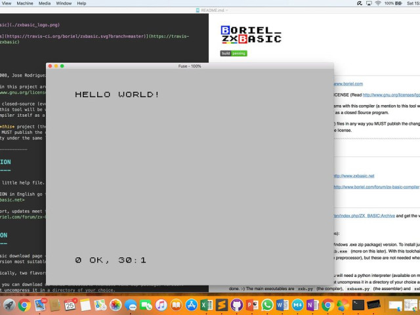
Task: Open the Media menu
Action: click(45, 3)
